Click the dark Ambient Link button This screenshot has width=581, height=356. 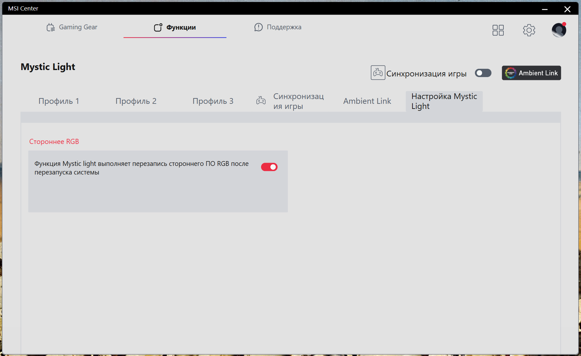click(531, 73)
